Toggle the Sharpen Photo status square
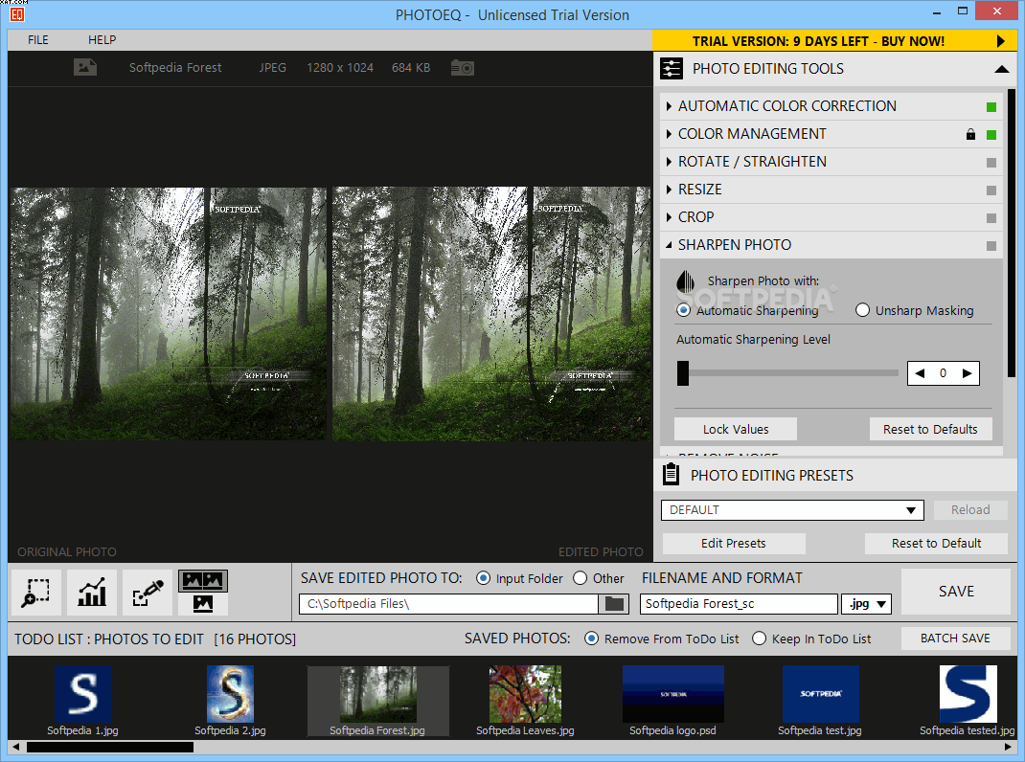 [991, 246]
